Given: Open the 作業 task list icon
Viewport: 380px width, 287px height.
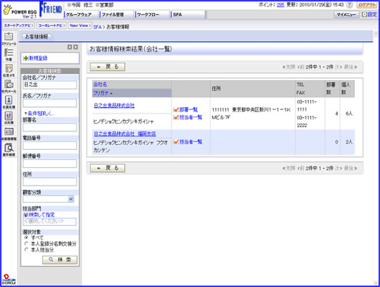Looking at the screenshot, I should tap(9, 53).
